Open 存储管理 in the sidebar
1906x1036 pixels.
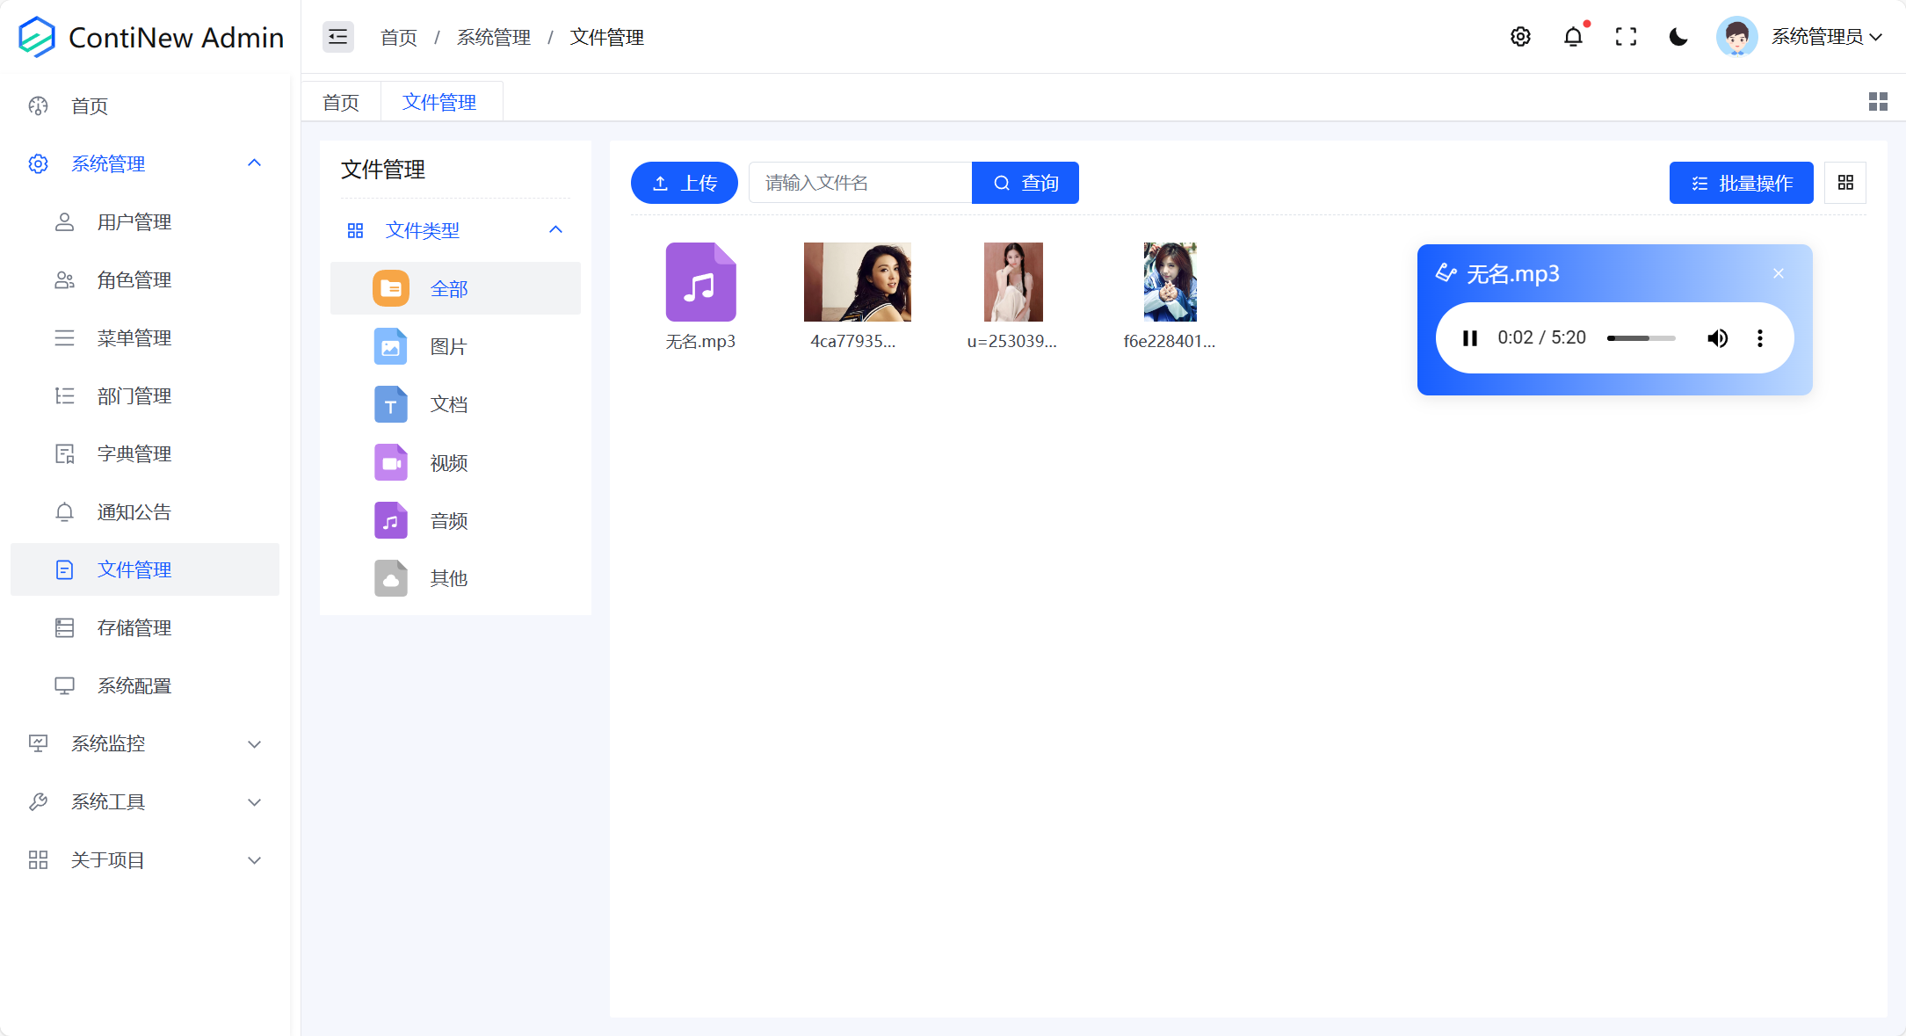134,627
